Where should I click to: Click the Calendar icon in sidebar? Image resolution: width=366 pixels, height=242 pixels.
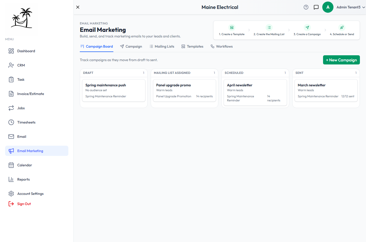point(11,165)
